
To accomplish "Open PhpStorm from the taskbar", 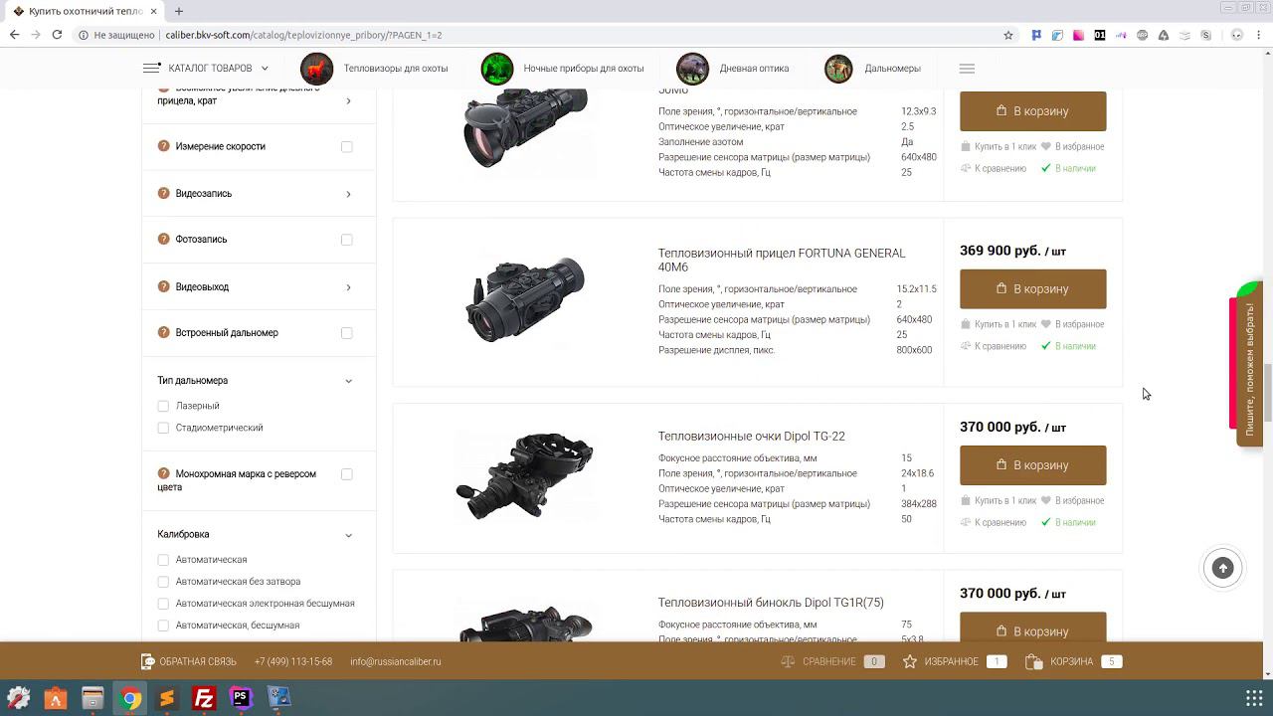I will [x=241, y=698].
